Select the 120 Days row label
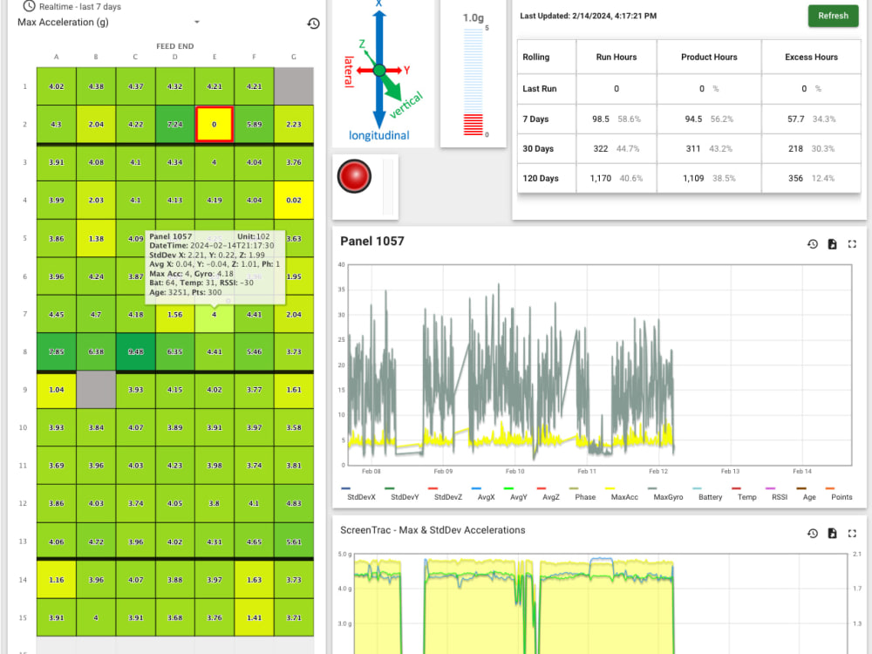The image size is (872, 654). (541, 178)
